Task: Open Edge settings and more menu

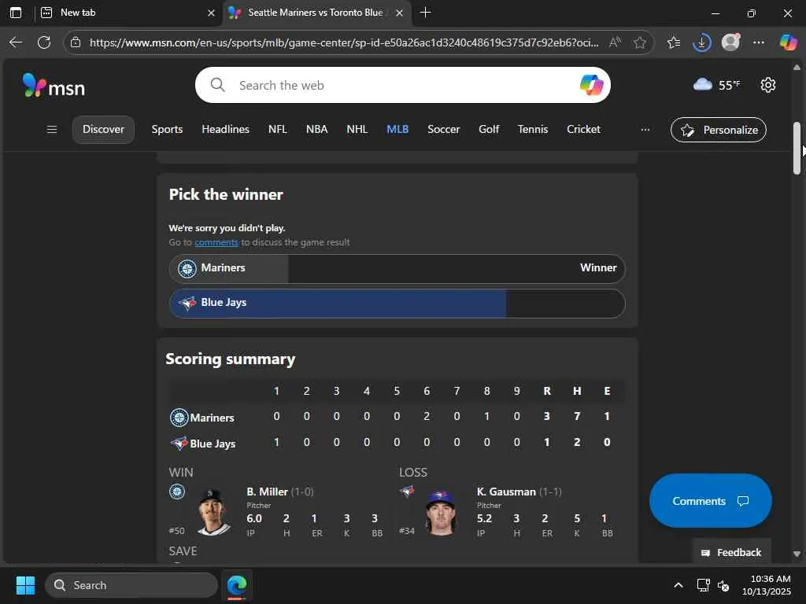Action: 759,42
